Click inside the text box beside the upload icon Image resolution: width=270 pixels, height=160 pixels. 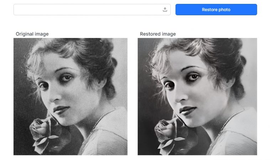point(88,10)
